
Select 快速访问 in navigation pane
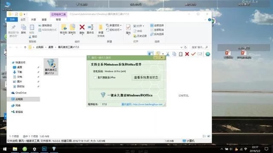(20, 62)
